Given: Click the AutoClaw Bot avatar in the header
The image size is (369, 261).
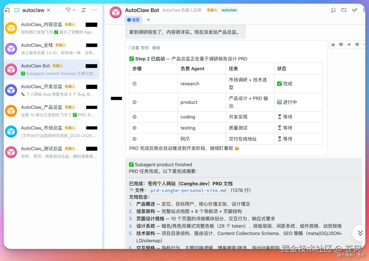Looking at the screenshot, I should pos(115,12).
